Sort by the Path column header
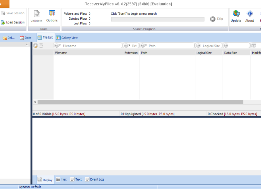This screenshot has width=261, height=189. pyautogui.click(x=167, y=53)
